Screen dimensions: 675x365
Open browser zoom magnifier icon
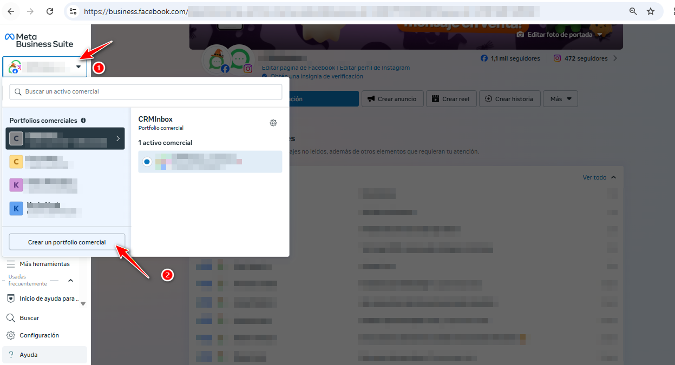point(633,11)
